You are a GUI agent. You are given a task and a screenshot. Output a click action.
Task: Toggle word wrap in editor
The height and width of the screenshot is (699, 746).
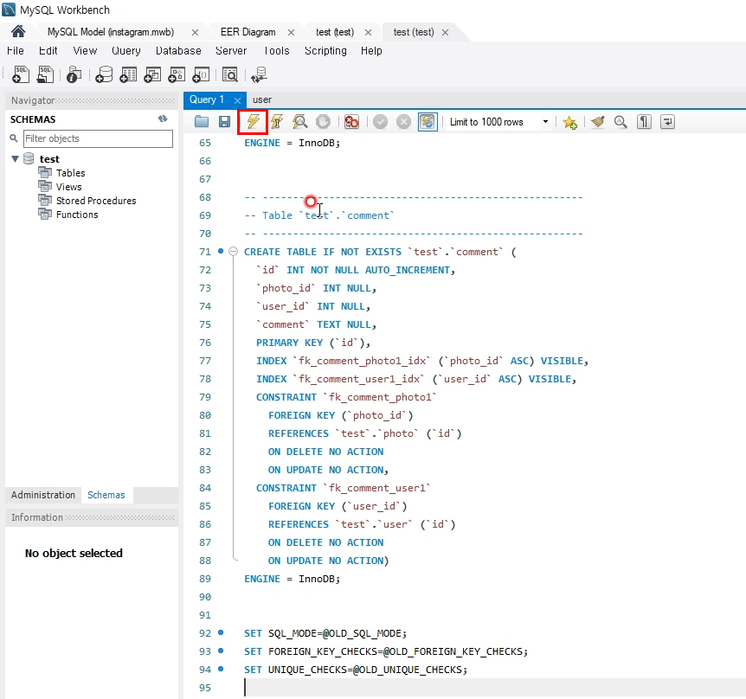coord(667,122)
